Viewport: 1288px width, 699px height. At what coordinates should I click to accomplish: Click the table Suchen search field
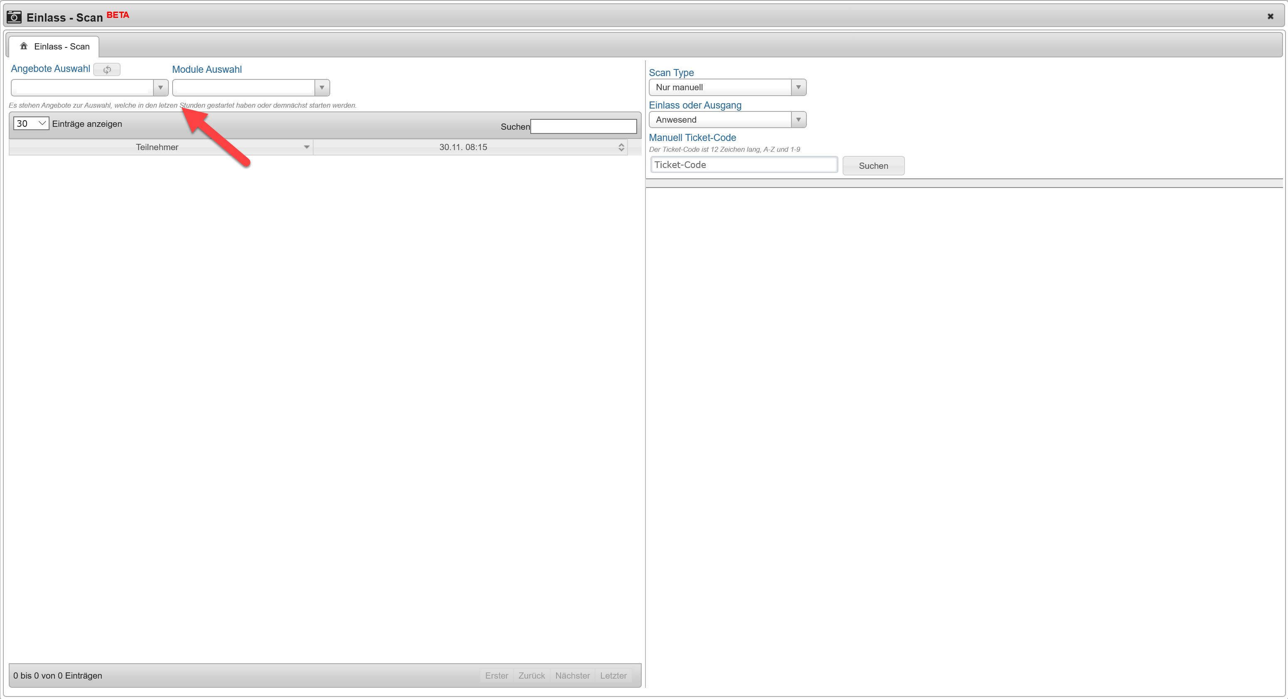click(583, 126)
